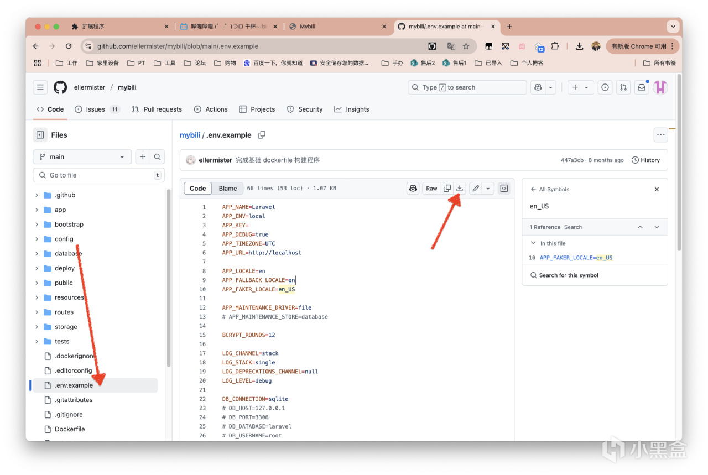Select the Code view segment beside Blame
This screenshot has width=708, height=475.
click(198, 189)
